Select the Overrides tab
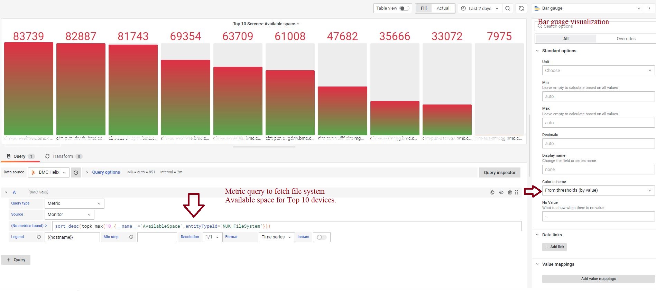Image resolution: width=656 pixels, height=291 pixels. [626, 39]
